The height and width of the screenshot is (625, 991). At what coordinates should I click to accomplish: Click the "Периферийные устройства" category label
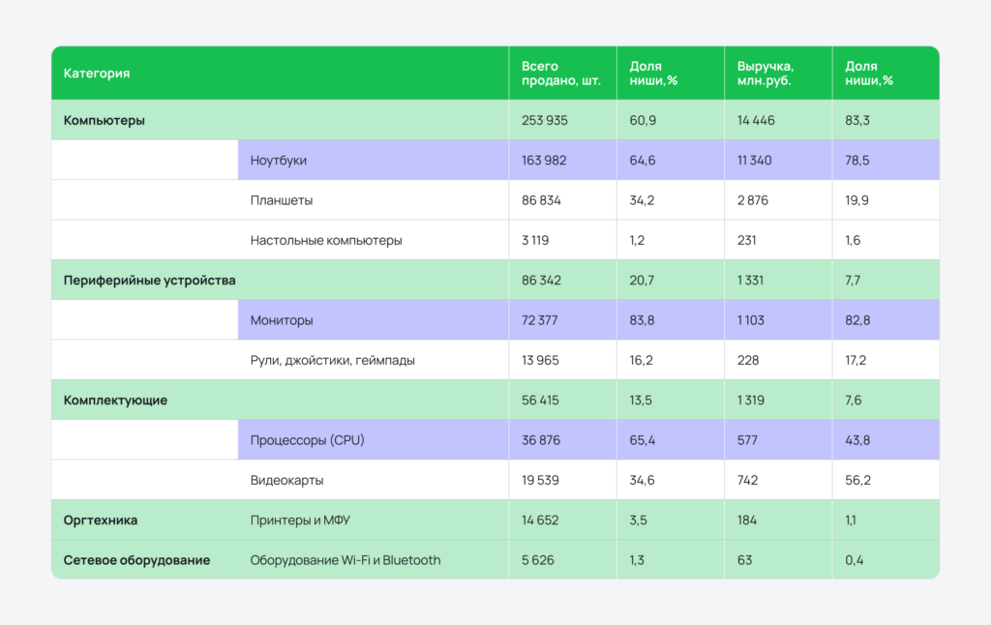click(150, 281)
